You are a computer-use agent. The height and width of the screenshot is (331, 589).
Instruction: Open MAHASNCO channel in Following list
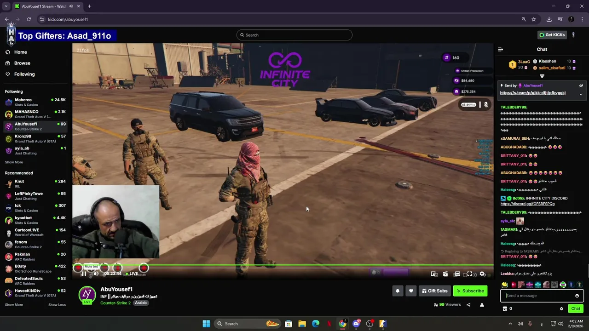click(x=35, y=114)
